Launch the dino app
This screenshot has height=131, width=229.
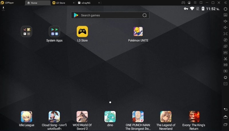click(x=110, y=117)
